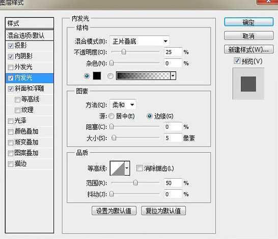Uncheck the 内阴影 inner shadow checkbox
Image resolution: width=278 pixels, height=239 pixels.
point(11,56)
